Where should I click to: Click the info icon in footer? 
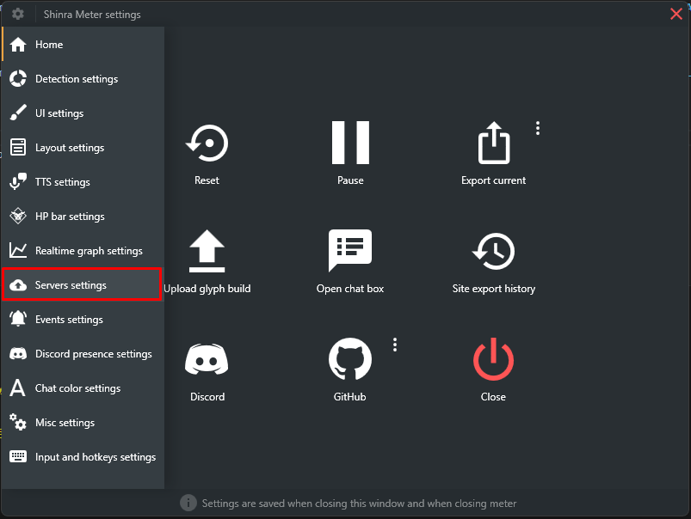pos(188,503)
